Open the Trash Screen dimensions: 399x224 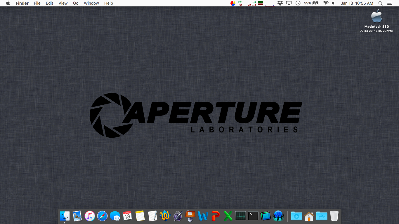coord(334,216)
